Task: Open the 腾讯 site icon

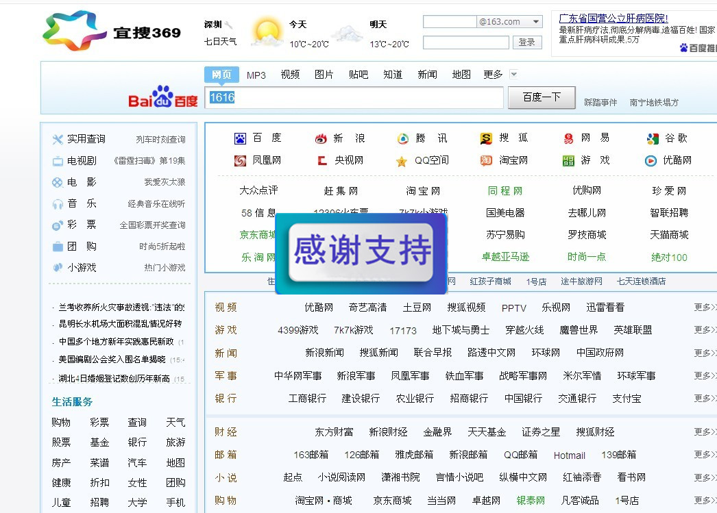Action: click(x=403, y=138)
